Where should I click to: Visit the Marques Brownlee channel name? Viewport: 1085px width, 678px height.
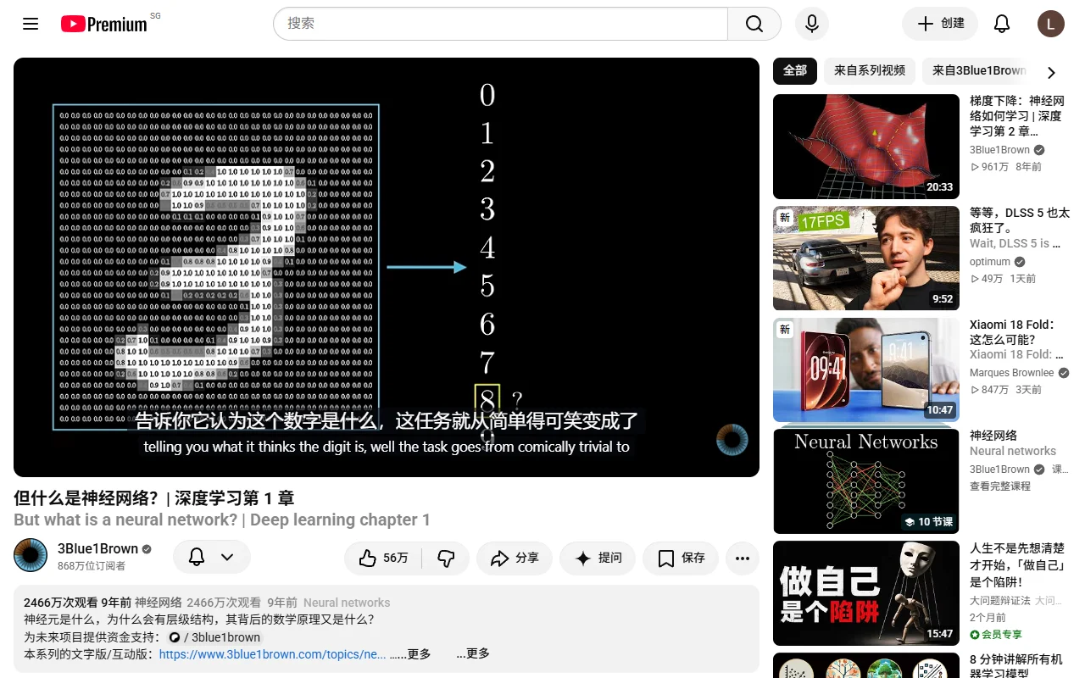pyautogui.click(x=1012, y=373)
